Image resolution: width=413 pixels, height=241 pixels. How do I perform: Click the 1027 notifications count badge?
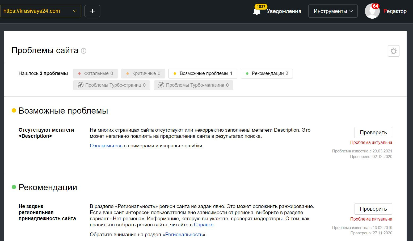[261, 6]
